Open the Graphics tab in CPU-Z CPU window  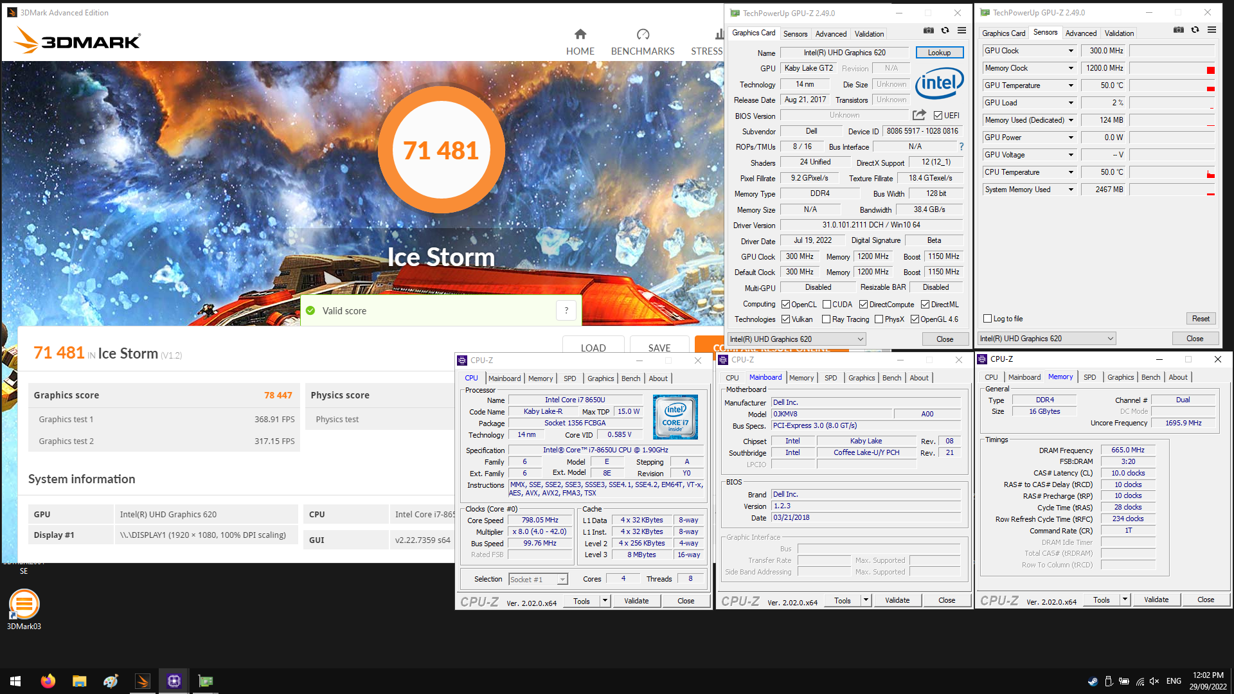[x=600, y=378]
